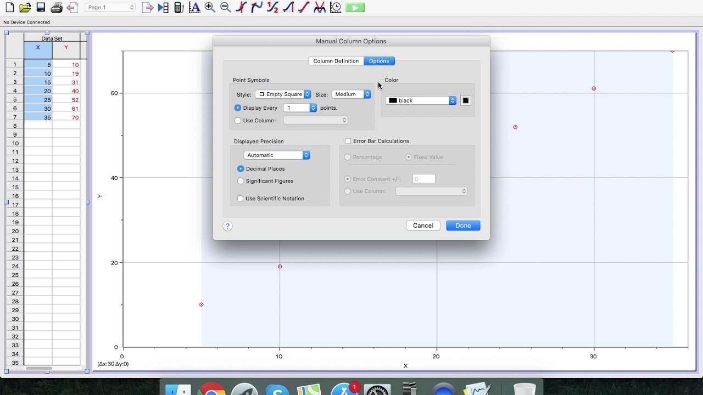Viewport: 703px width, 395px height.
Task: Select Use Column under Point Symbols
Action: pos(238,121)
